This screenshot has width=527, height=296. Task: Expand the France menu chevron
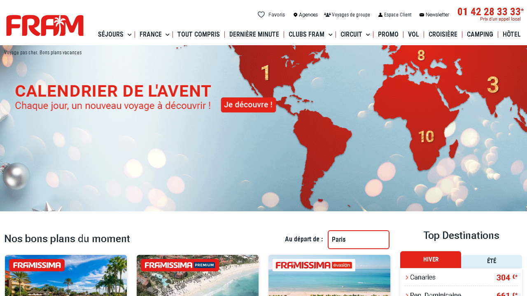pos(167,35)
